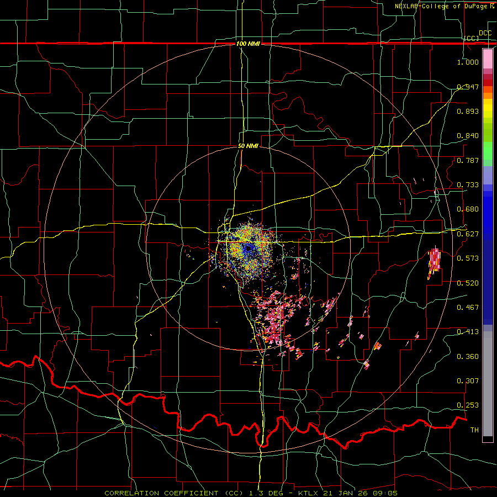Select the 0.893 scale value
The height and width of the screenshot is (497, 497).
tap(468, 111)
